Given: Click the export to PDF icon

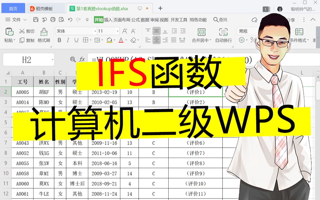Looking at the screenshot, I should tap(44, 20).
